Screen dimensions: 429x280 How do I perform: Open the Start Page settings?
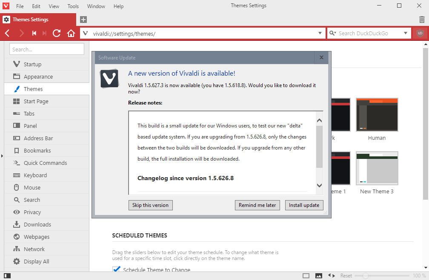tap(46, 102)
